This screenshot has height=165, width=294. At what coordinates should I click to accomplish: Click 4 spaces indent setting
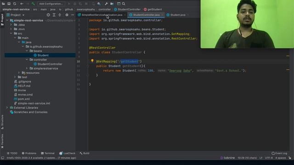pos(281,158)
